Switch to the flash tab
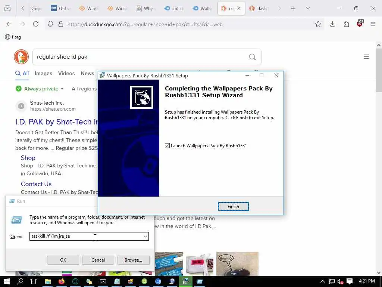This screenshot has height=287, width=382. (x=259, y=9)
